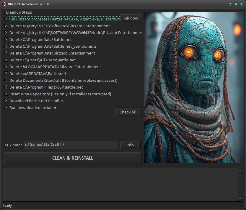Toggle Delete registry HKCU Blizzard Entertainment
This screenshot has height=210, width=246.
(x=6, y=26)
